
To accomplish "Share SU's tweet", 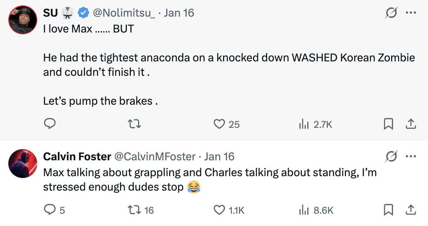I will click(410, 124).
